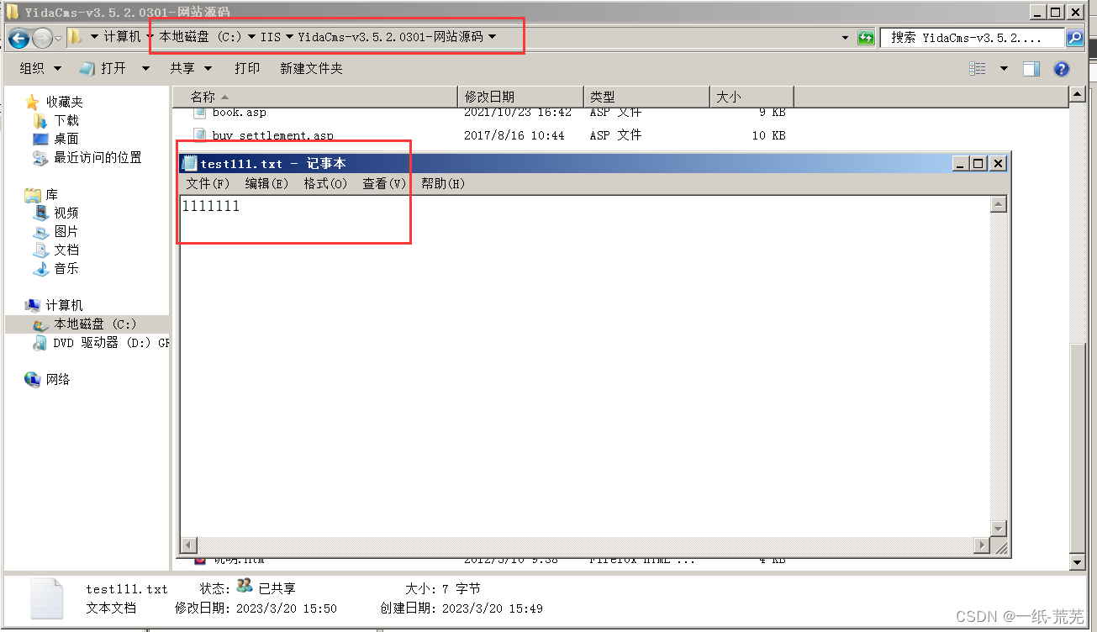This screenshot has width=1097, height=632.
Task: Open Notepad 帮助(H) menu
Action: (443, 183)
